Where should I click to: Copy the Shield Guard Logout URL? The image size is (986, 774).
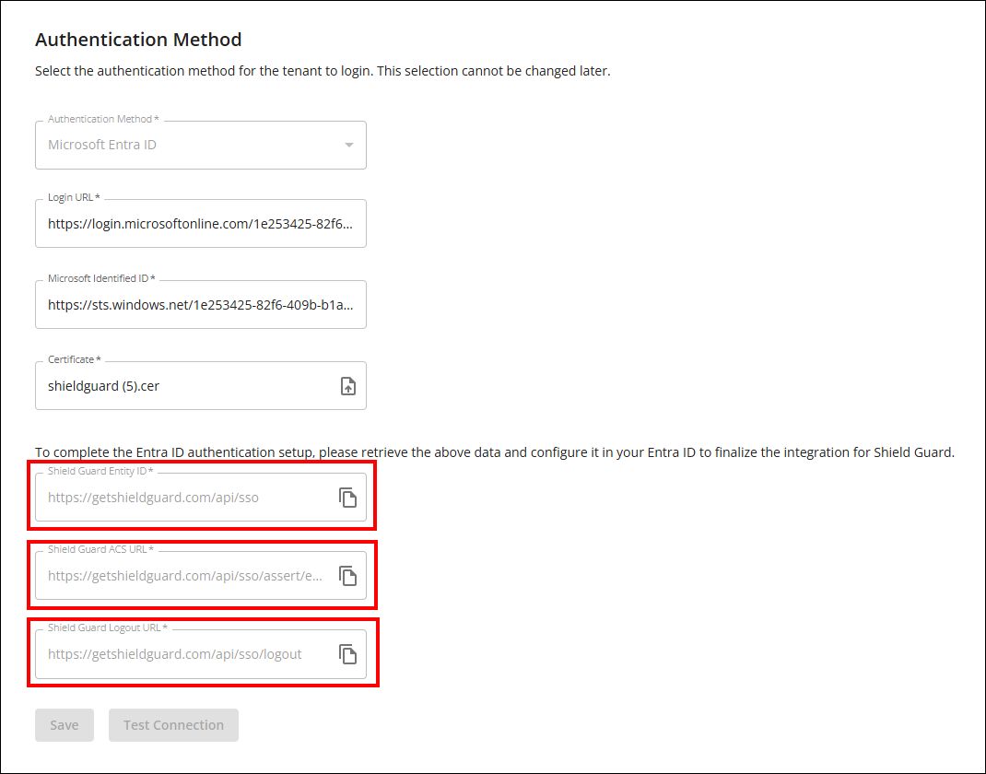tap(347, 654)
